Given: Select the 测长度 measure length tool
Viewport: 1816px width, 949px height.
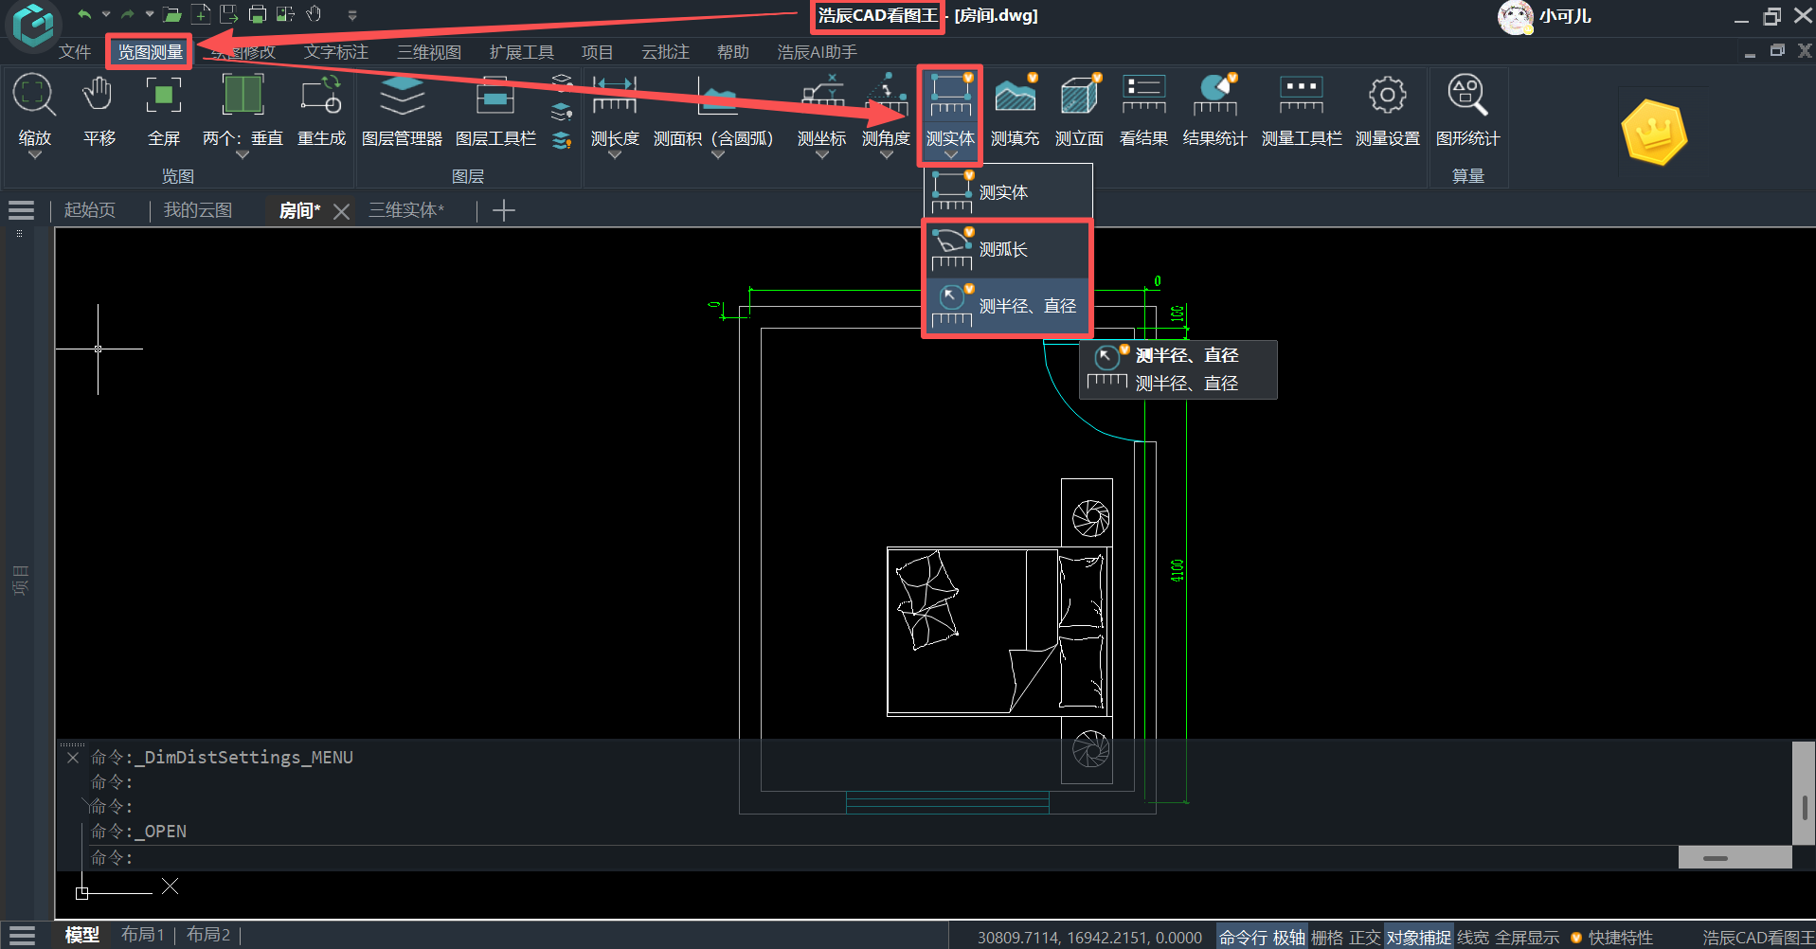Looking at the screenshot, I should coord(615,109).
